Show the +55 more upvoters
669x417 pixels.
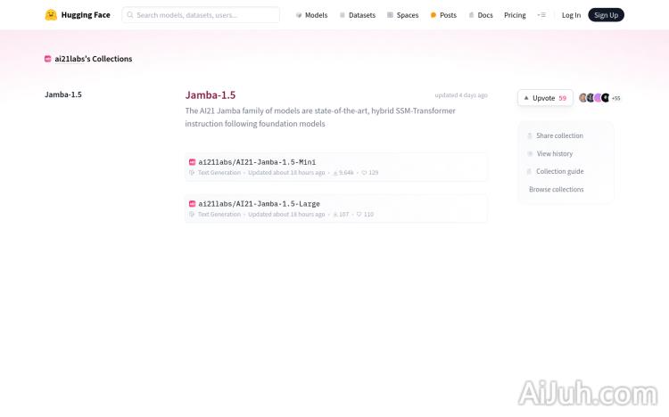[x=615, y=98]
